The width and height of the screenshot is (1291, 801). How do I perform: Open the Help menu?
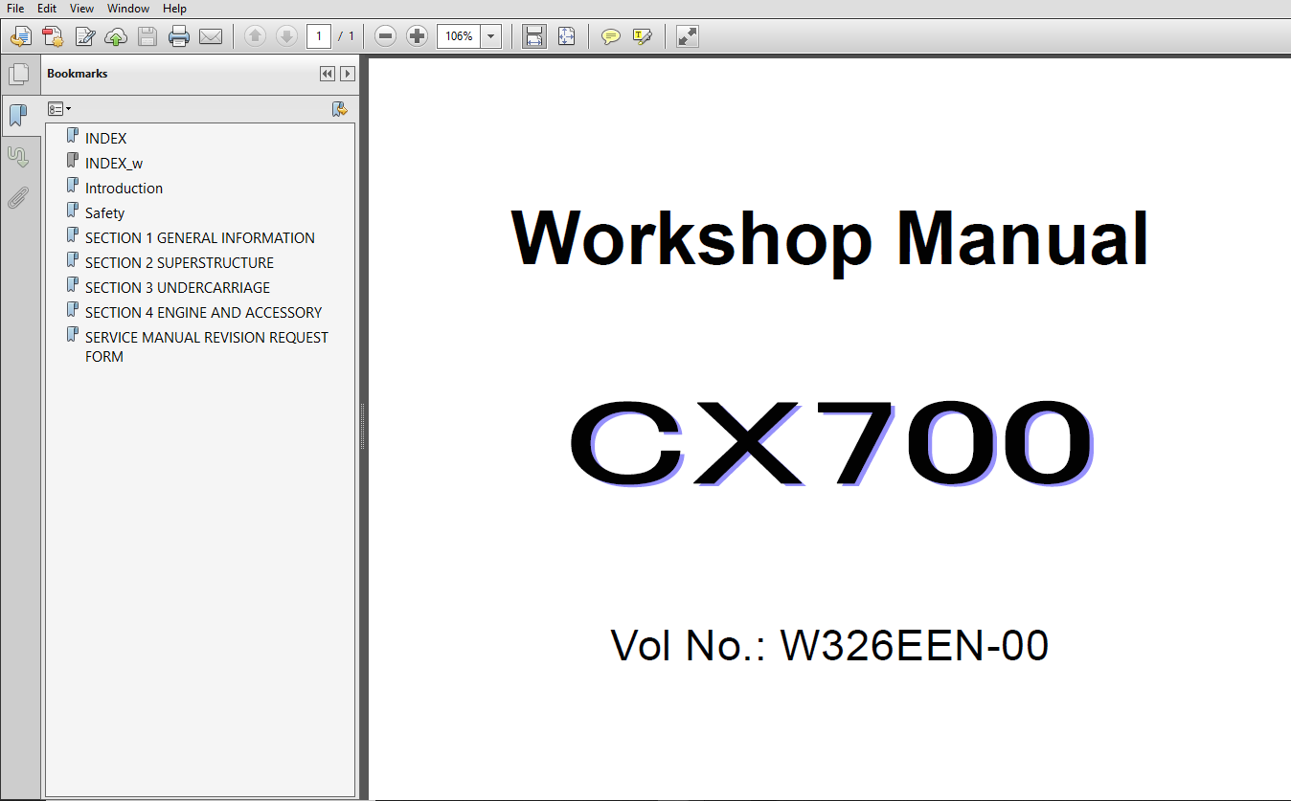coord(174,9)
